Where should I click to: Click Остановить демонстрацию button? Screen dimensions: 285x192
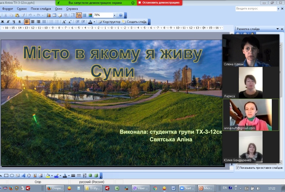tap(159, 2)
